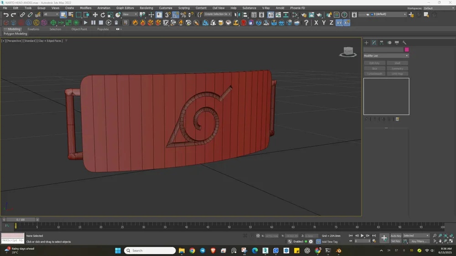Choose the Select and Move tool
The image size is (456, 256).
coord(95,15)
